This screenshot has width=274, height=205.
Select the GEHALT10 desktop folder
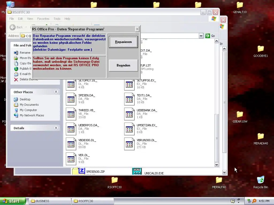click(x=240, y=7)
